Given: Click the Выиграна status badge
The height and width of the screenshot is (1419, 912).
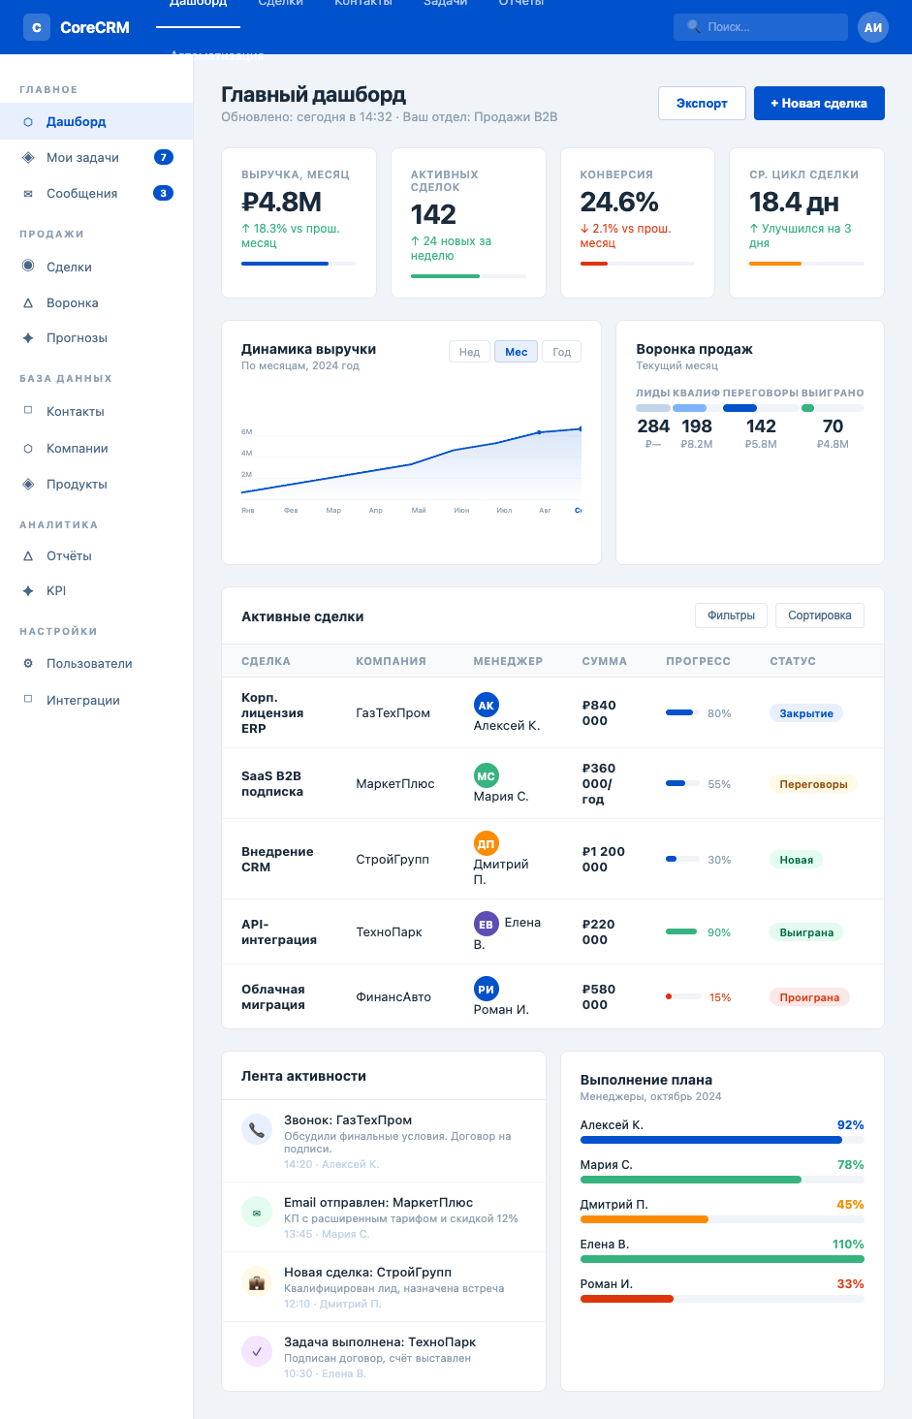Looking at the screenshot, I should [806, 932].
